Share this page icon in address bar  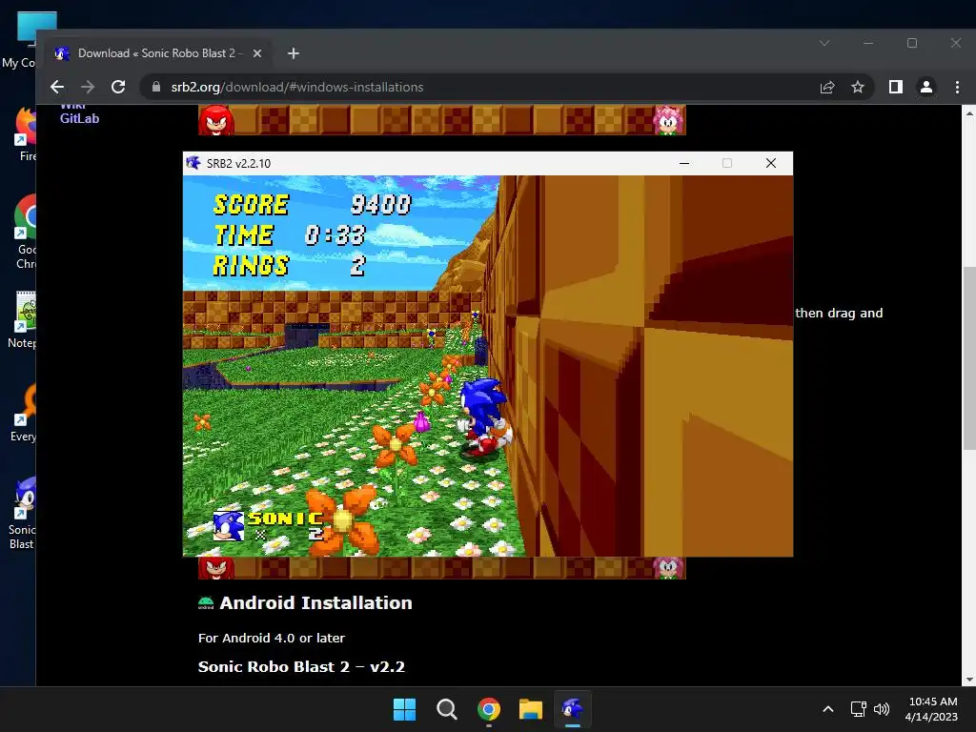(827, 87)
